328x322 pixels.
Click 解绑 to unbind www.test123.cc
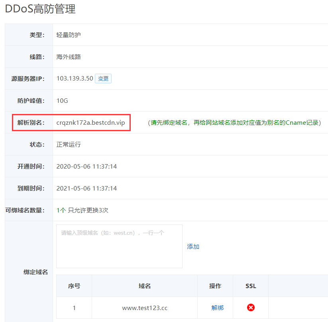tap(217, 308)
